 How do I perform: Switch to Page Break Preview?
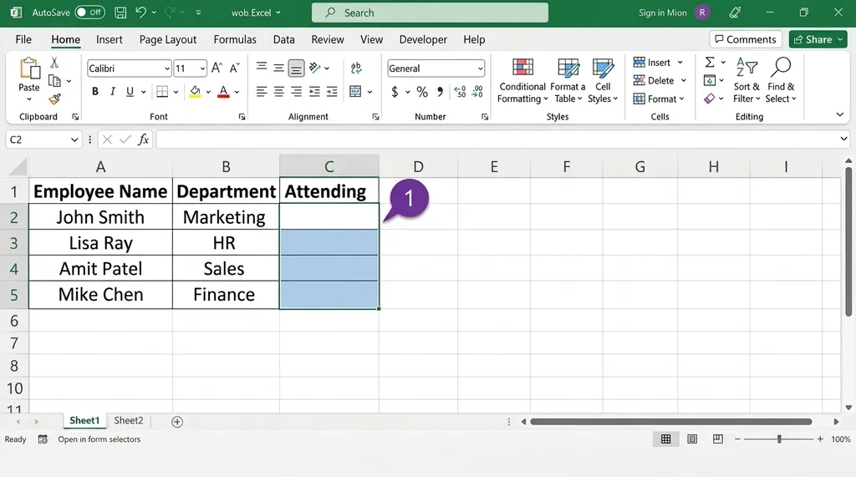tap(718, 439)
